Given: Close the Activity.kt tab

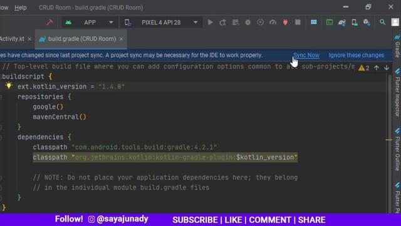Looking at the screenshot, I should 29,39.
